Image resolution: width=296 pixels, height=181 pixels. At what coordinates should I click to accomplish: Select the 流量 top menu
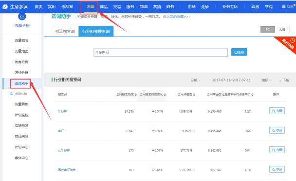pos(90,7)
